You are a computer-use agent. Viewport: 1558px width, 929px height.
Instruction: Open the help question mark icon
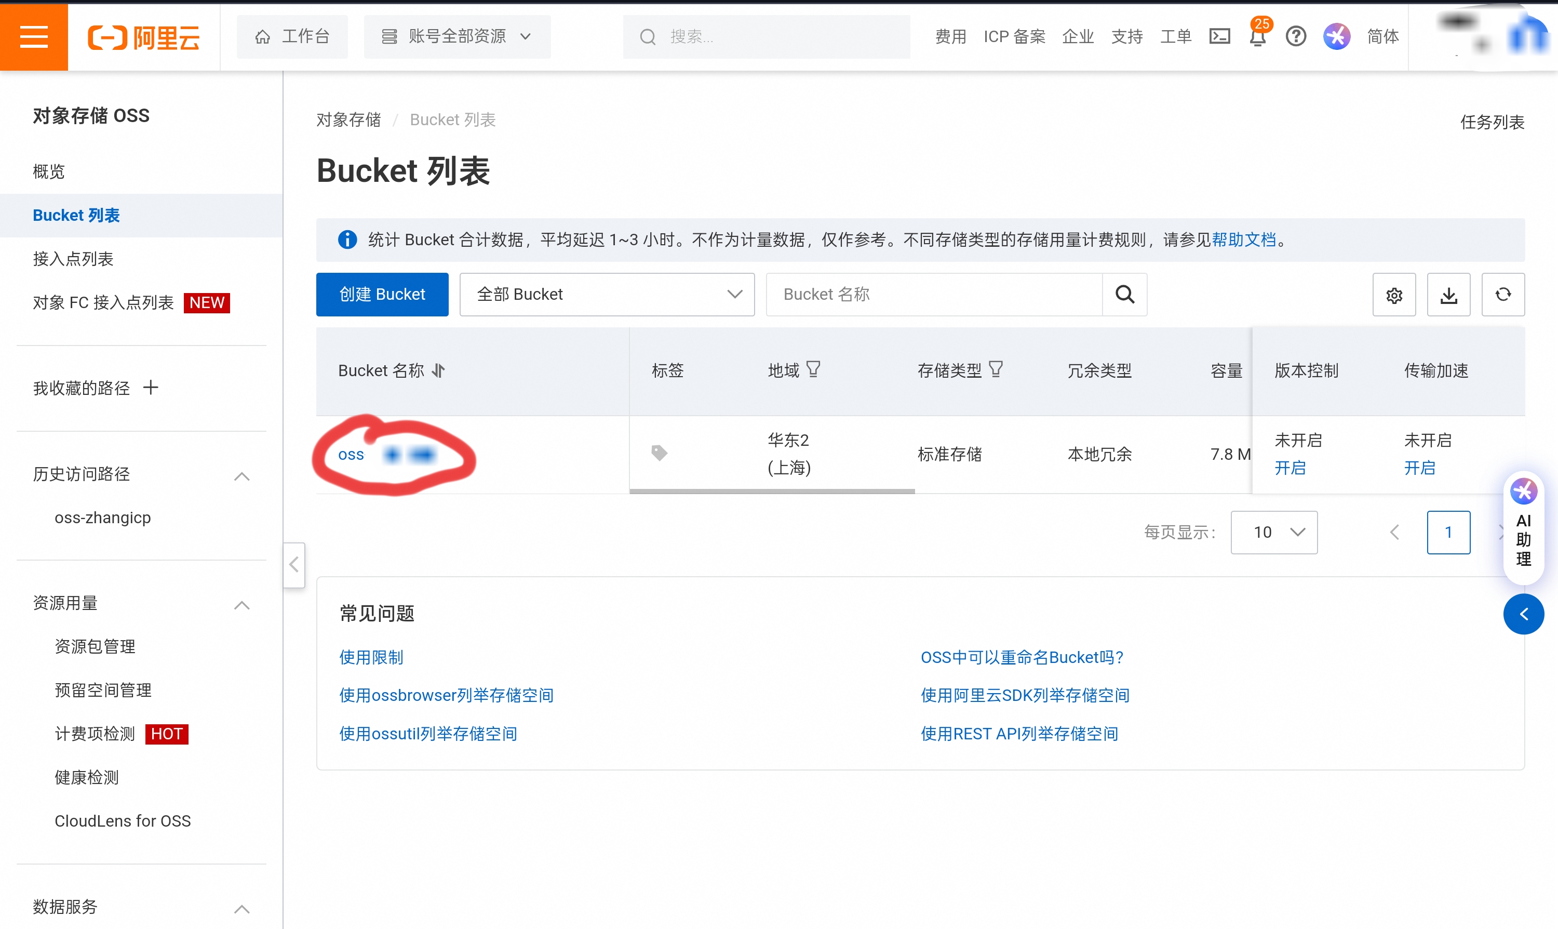(1296, 36)
